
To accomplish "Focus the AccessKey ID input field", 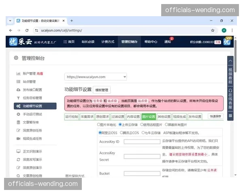I will click(142, 142).
